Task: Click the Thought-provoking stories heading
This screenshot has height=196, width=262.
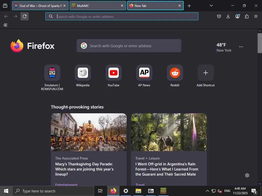Action: [x=77, y=107]
